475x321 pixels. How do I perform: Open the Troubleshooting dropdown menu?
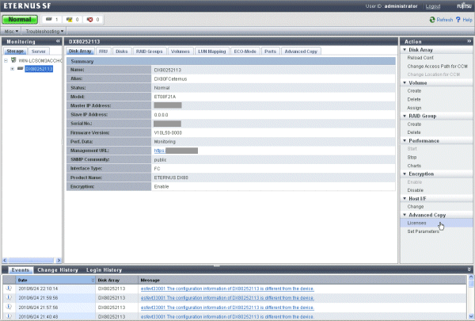(44, 31)
